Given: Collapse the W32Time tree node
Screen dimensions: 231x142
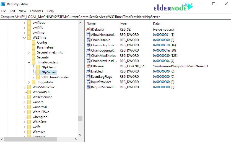Looking at the screenshot, I should 25,37.
